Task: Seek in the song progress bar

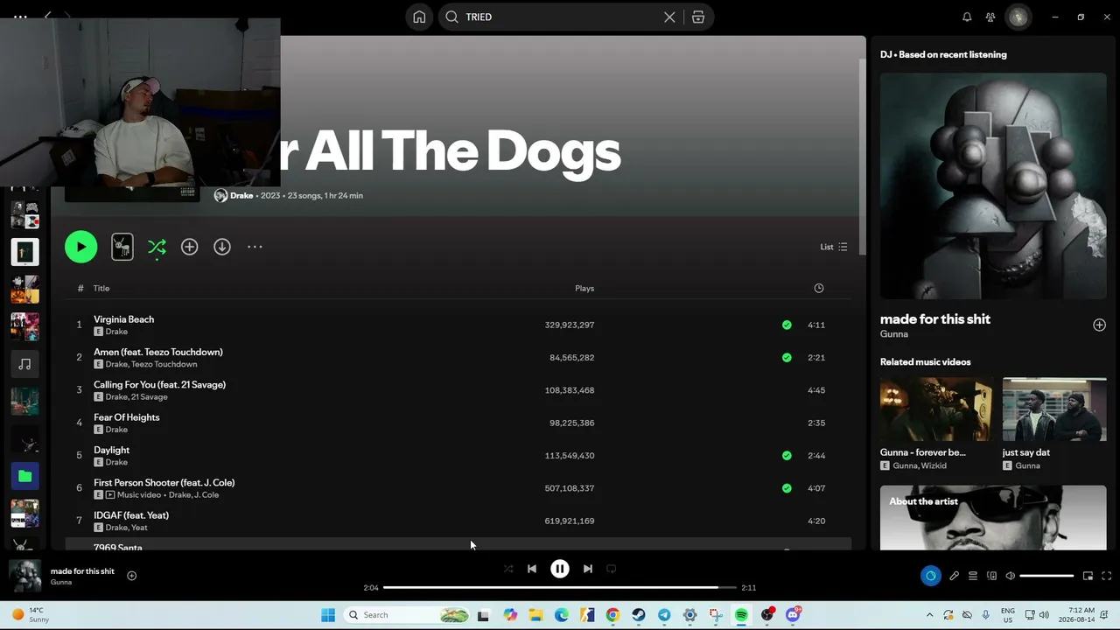Action: 560,587
